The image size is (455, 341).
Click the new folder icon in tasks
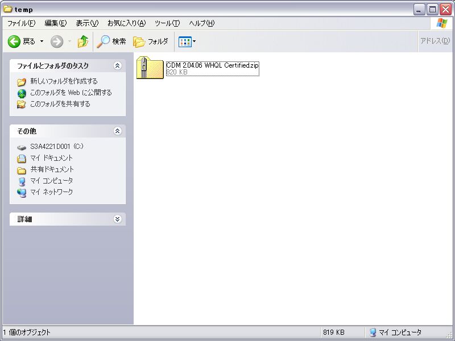22,82
